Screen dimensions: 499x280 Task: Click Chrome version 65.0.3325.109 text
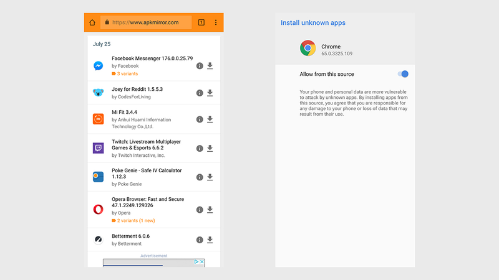(337, 54)
